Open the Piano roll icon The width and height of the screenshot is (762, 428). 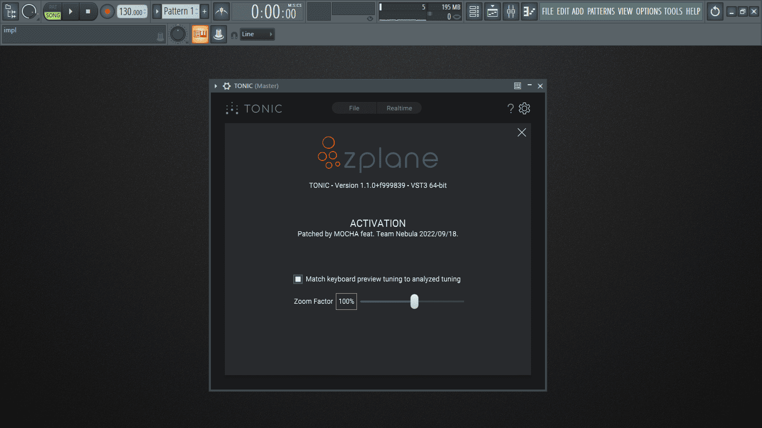point(529,11)
